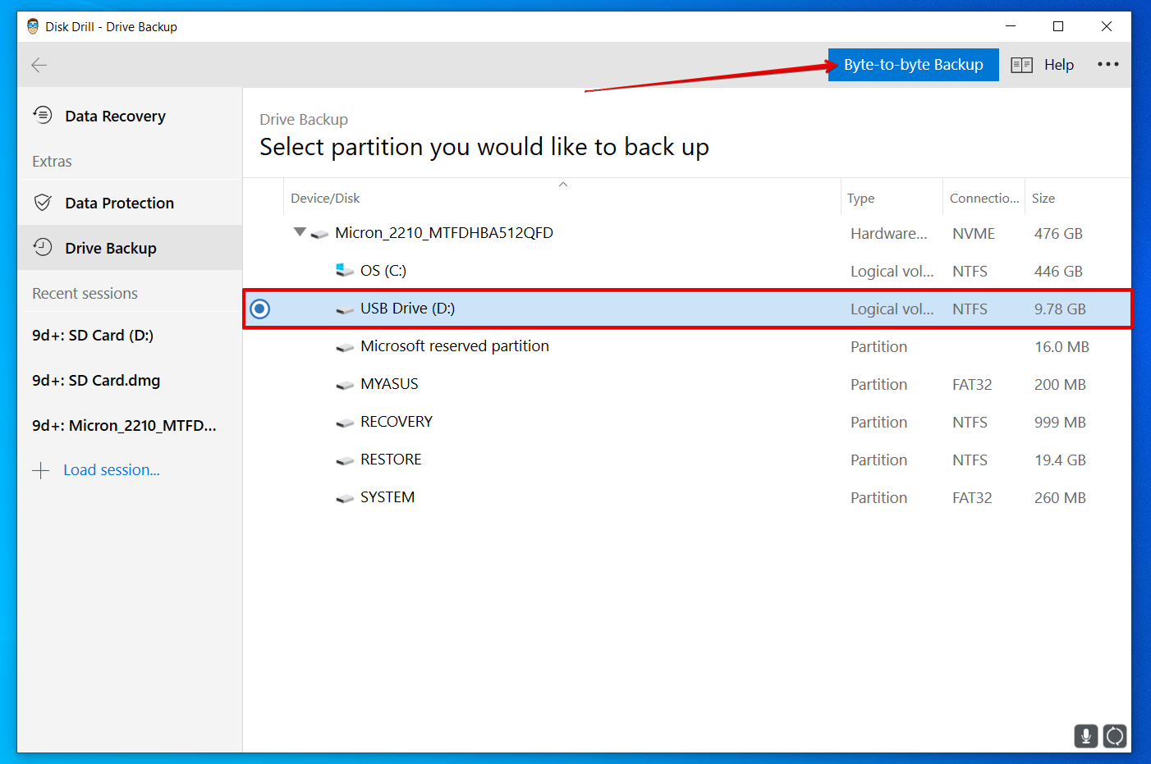The height and width of the screenshot is (764, 1151).
Task: Click the 999 MB size value
Action: (x=1060, y=423)
